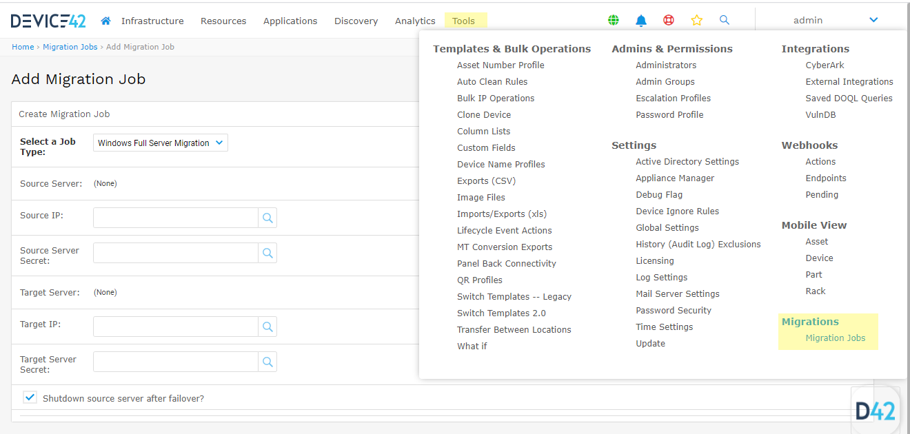Click the search magnifier in top bar
This screenshot has height=434, width=910.
(724, 21)
